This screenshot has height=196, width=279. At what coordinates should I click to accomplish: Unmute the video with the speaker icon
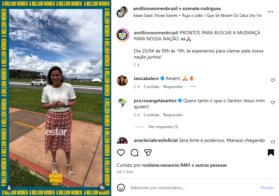(x=102, y=188)
